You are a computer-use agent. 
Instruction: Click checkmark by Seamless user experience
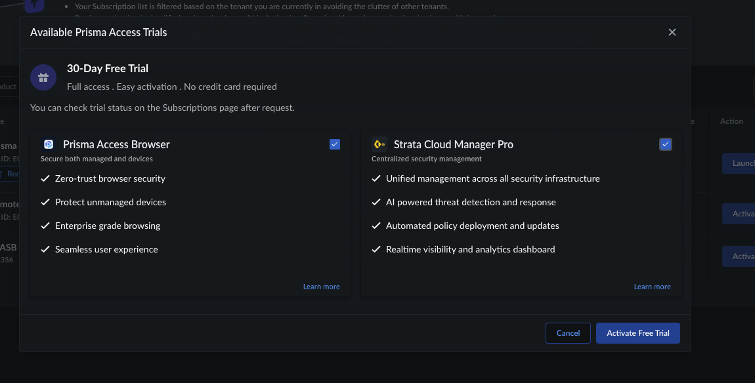coord(45,249)
